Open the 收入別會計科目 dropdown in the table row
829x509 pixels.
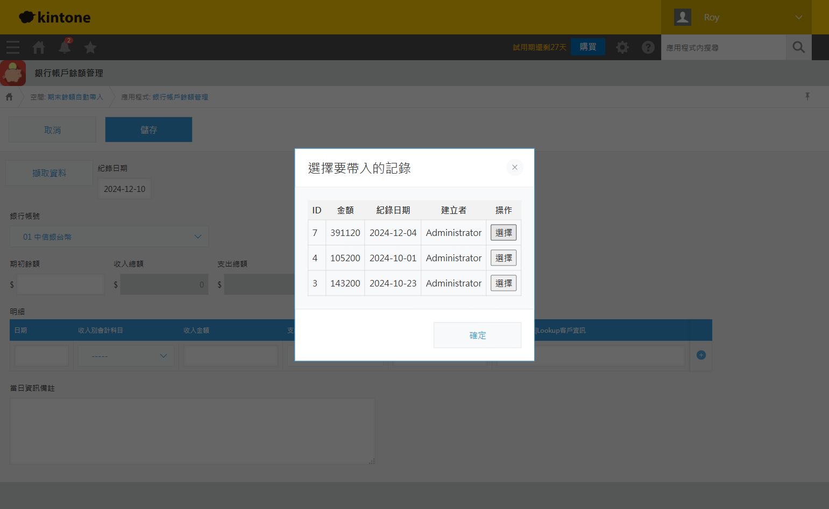(126, 356)
